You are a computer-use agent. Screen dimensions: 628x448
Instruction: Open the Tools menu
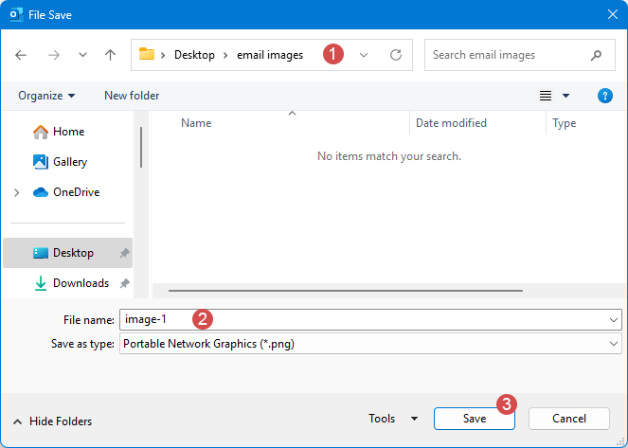pyautogui.click(x=392, y=419)
